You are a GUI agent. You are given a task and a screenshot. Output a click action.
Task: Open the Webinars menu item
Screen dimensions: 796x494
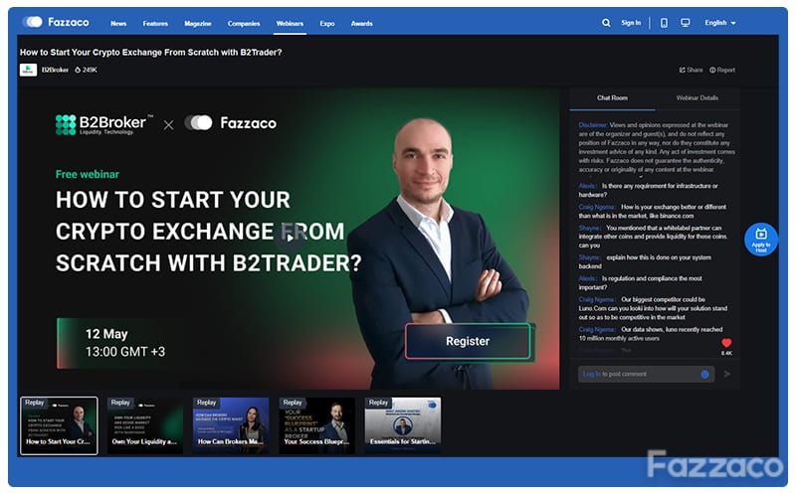tap(290, 23)
